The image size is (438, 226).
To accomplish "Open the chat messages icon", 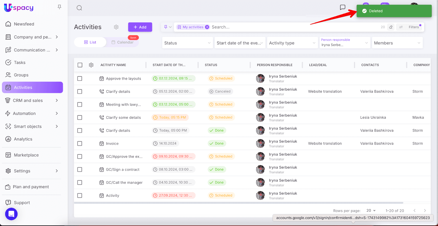I will pos(342,7).
